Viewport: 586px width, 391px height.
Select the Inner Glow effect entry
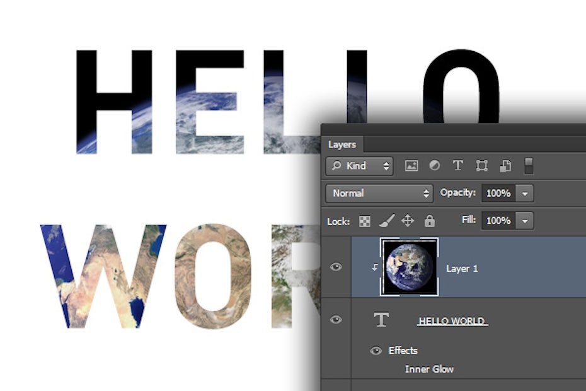pos(429,369)
